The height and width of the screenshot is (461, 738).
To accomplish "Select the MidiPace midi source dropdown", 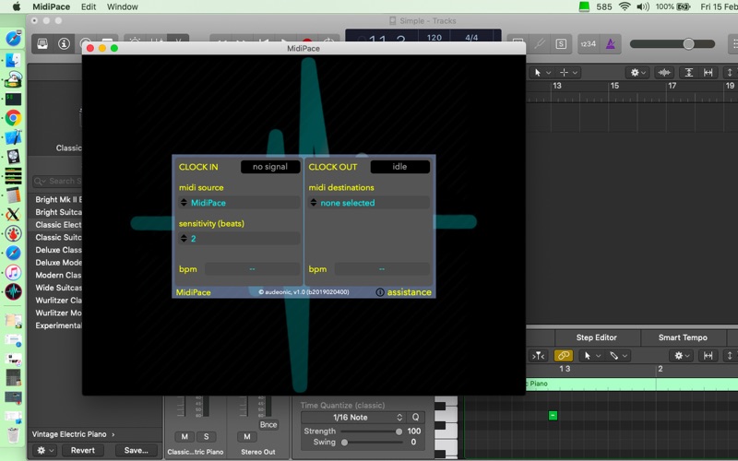I will [239, 203].
